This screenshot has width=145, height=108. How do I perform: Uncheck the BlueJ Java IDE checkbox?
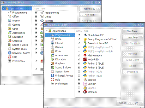(79, 35)
